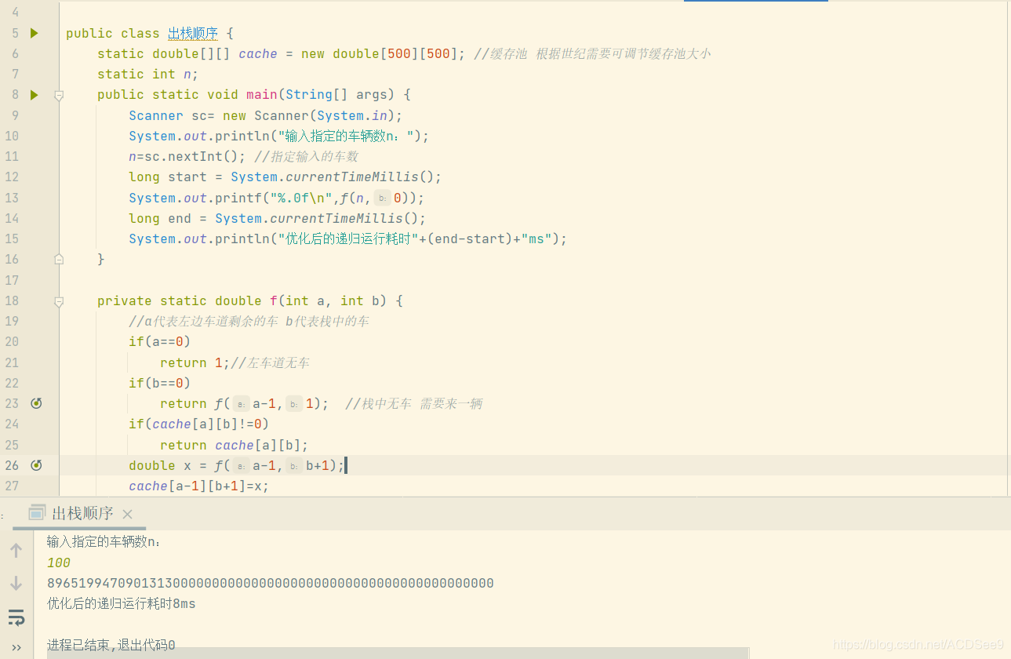Click comment 栈中无车 需要来一辆 on line 23
Image resolution: width=1011 pixels, height=659 pixels.
click(413, 403)
